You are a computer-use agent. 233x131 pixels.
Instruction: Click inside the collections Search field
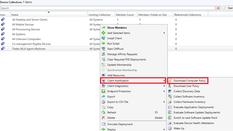tap(108, 8)
